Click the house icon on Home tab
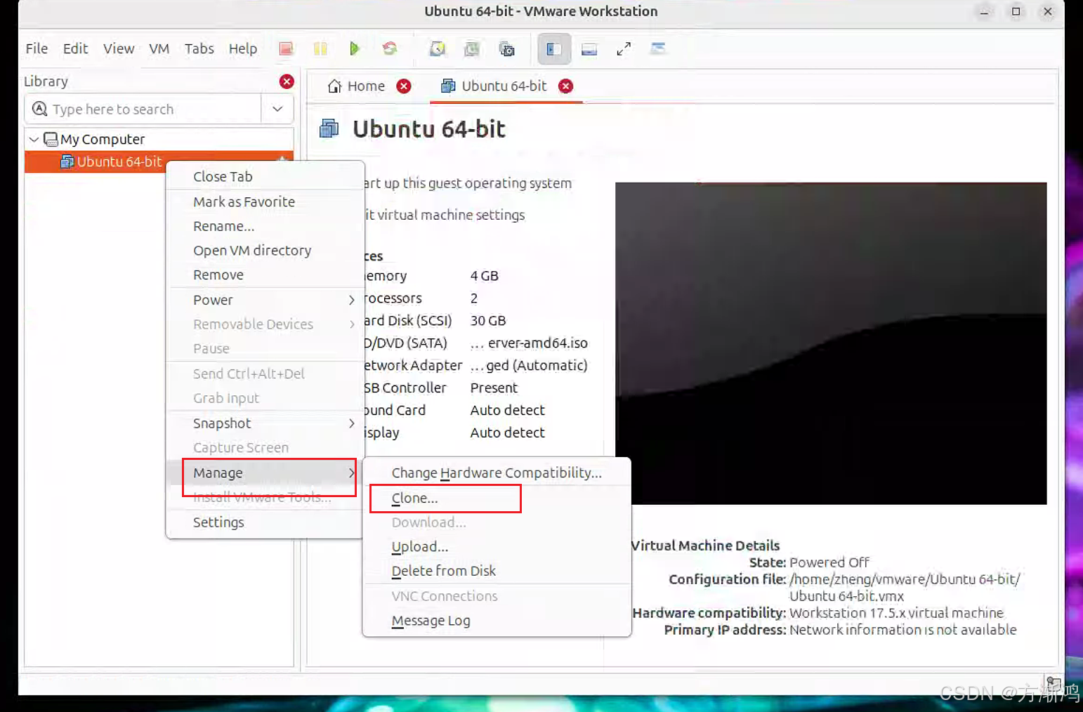 (335, 86)
